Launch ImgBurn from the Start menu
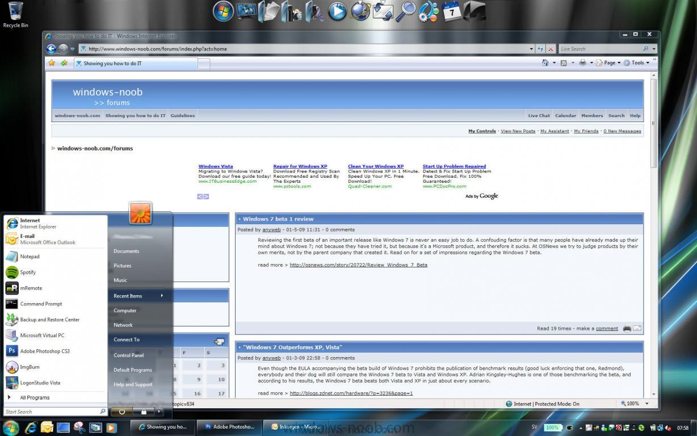This screenshot has height=436, width=697. click(x=55, y=367)
